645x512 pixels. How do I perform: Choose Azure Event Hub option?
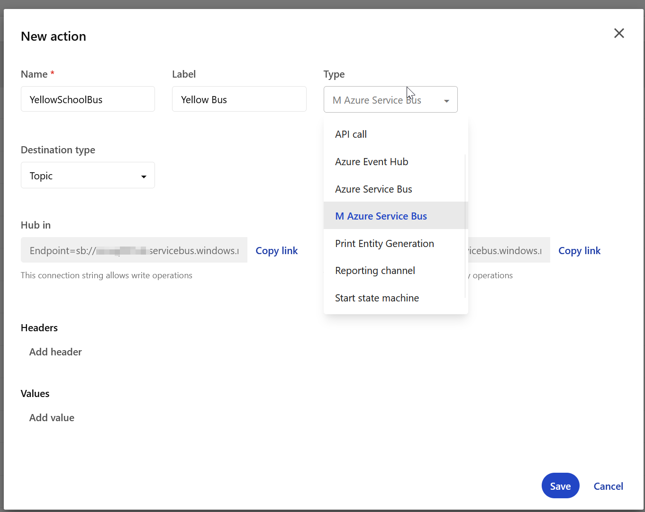tap(372, 162)
